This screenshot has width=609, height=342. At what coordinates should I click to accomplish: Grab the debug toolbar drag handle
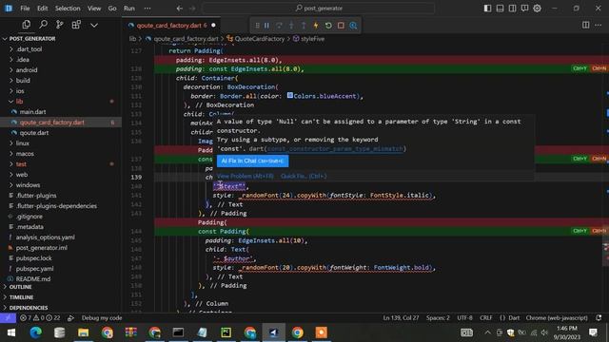tap(257, 26)
